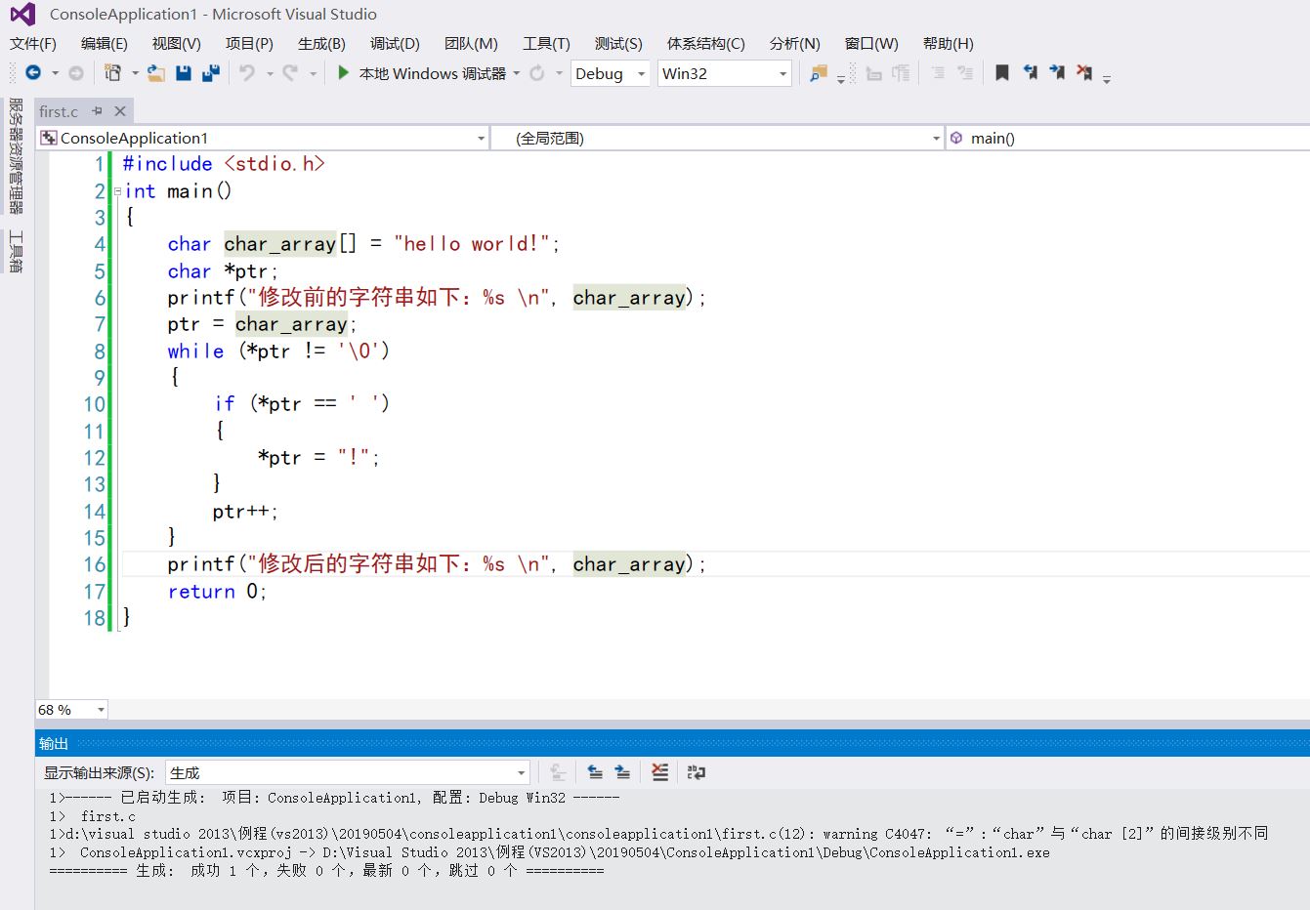Go to previous message in Output panel

(x=595, y=772)
